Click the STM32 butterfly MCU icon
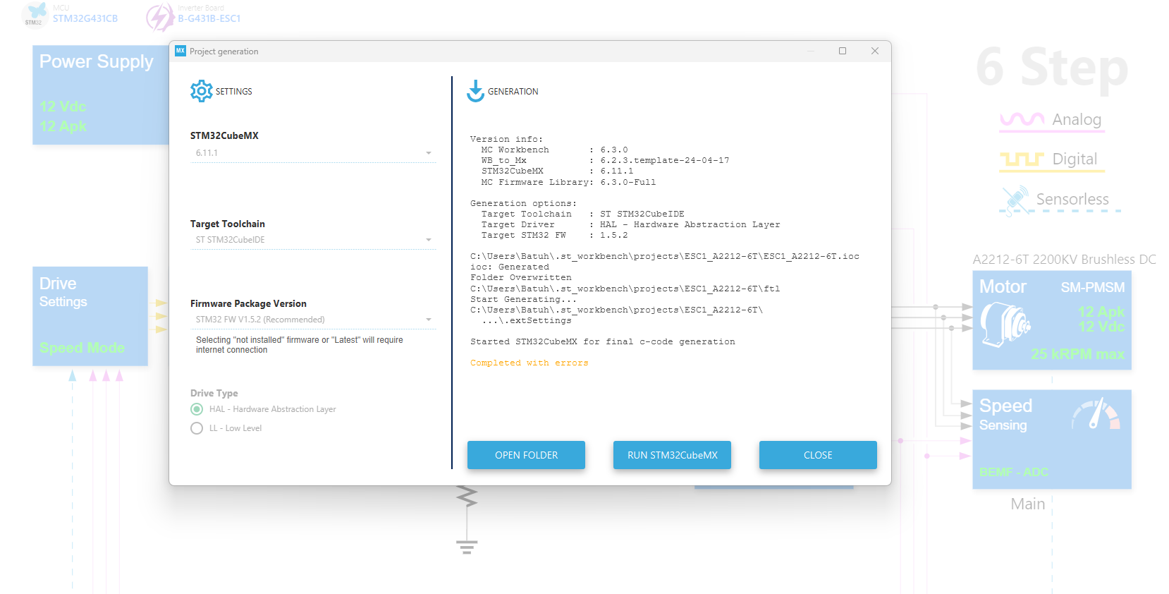 point(34,14)
